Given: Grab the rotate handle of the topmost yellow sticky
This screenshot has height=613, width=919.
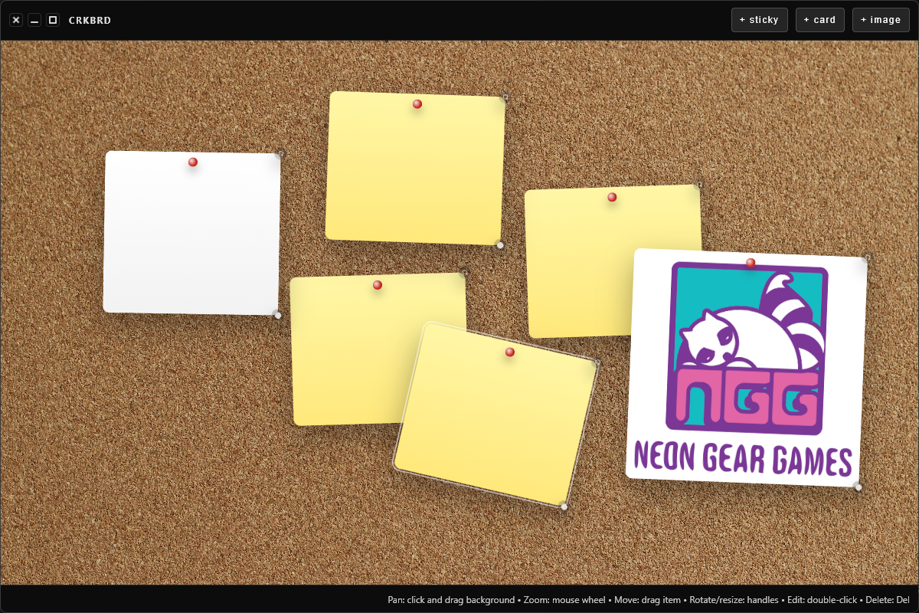Looking at the screenshot, I should tap(505, 97).
